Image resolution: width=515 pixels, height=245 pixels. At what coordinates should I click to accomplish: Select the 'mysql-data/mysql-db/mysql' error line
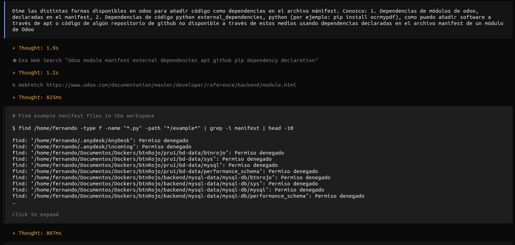point(168,190)
